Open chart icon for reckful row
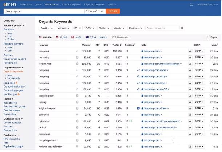Screen dimensions: 222x152 (x=190, y=128)
